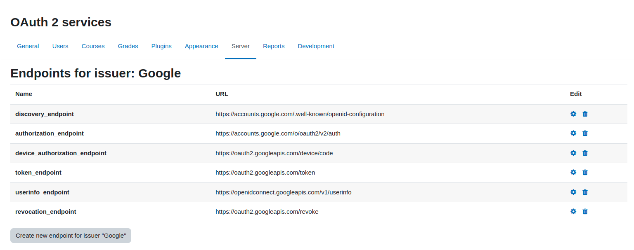634x250 pixels.
Task: Switch to Appearance tab
Action: tap(201, 46)
